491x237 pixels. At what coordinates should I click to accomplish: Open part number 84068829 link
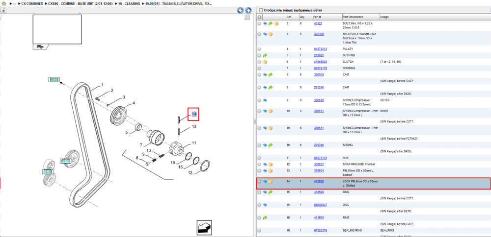[320, 62]
